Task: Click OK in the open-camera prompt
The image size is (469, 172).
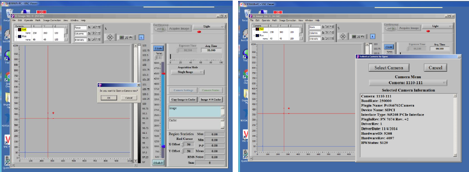Action: (x=109, y=97)
